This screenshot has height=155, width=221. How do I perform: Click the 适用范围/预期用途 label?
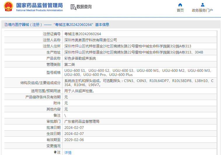click(46, 91)
